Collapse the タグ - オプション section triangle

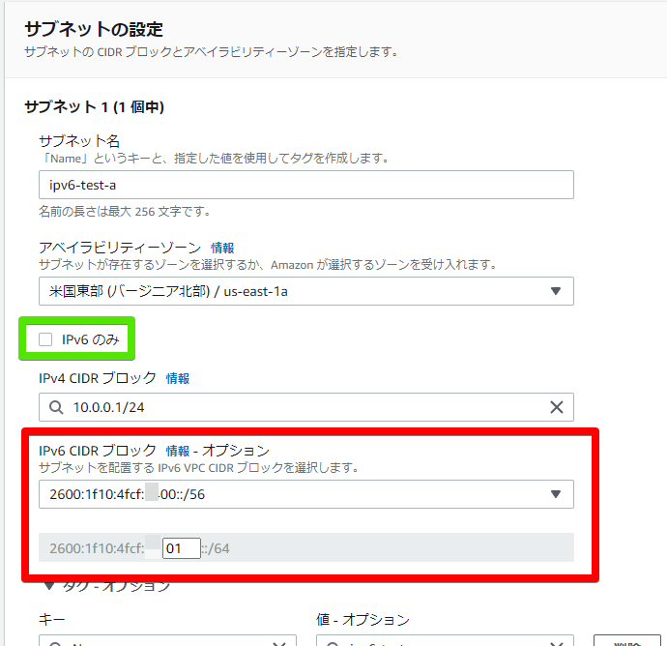(49, 586)
